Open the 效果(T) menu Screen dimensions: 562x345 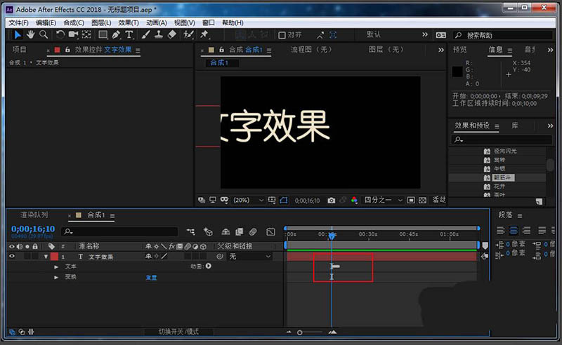[128, 22]
